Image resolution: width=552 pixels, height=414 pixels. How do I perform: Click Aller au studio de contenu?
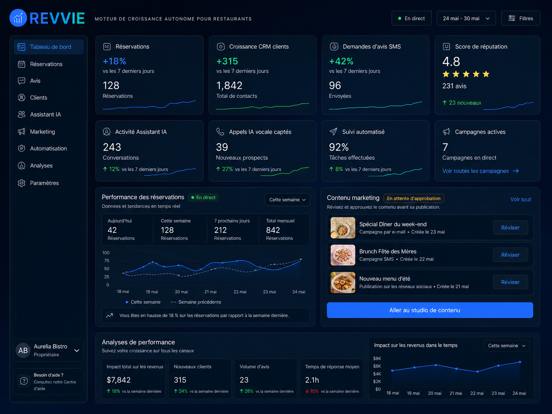tap(430, 310)
